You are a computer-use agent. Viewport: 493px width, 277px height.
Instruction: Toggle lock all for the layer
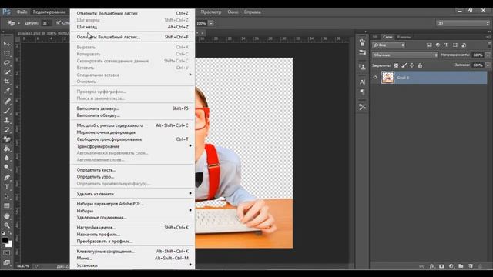420,65
